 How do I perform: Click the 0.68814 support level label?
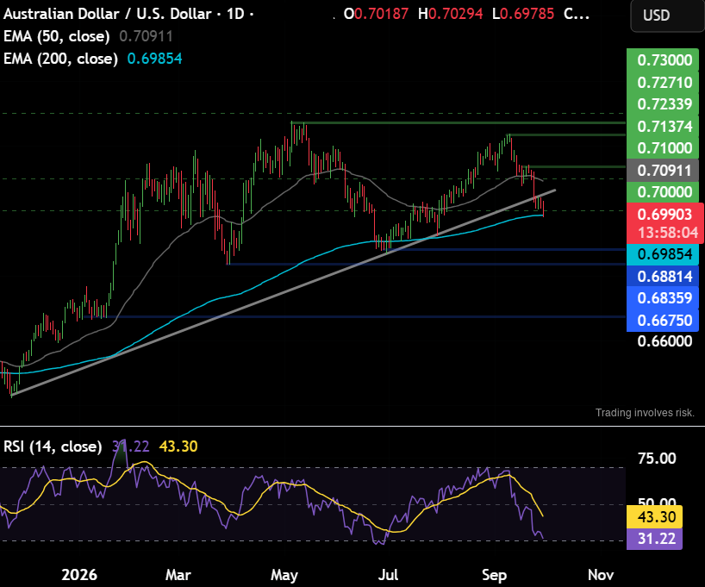click(x=663, y=276)
